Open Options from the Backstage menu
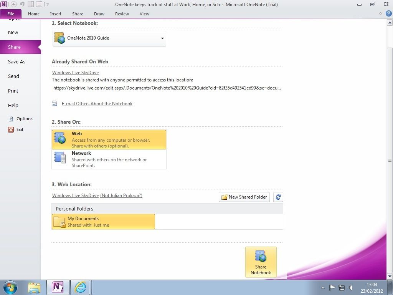Screen dimensions: 393x295 pyautogui.click(x=25, y=119)
